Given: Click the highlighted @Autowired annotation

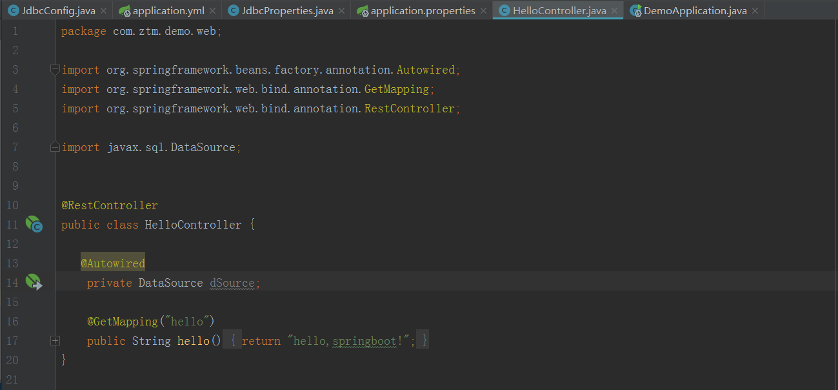Looking at the screenshot, I should pyautogui.click(x=113, y=263).
